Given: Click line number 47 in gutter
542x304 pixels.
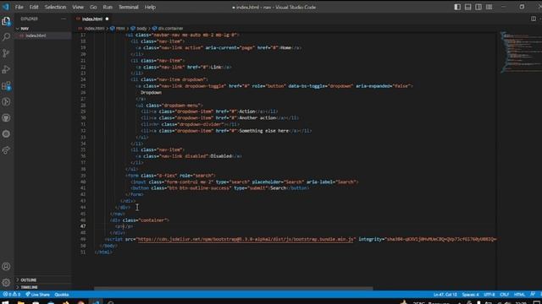Looking at the screenshot, I should 83,226.
